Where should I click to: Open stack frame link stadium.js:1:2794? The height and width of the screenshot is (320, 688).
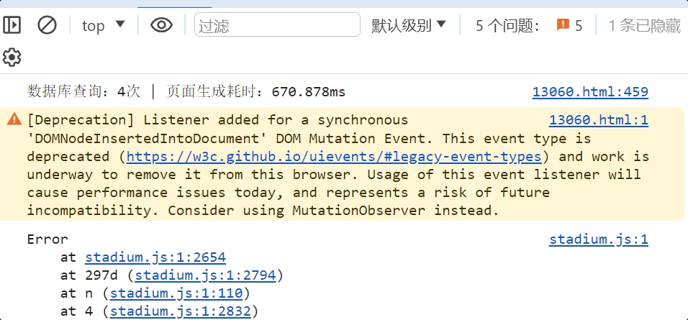(x=205, y=275)
